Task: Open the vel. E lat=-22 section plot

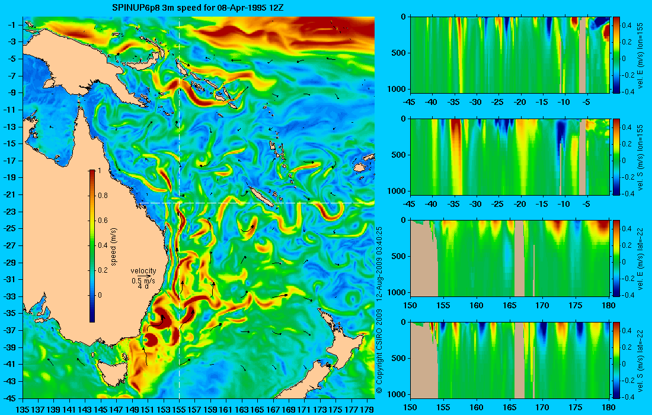Action: pyautogui.click(x=510, y=258)
